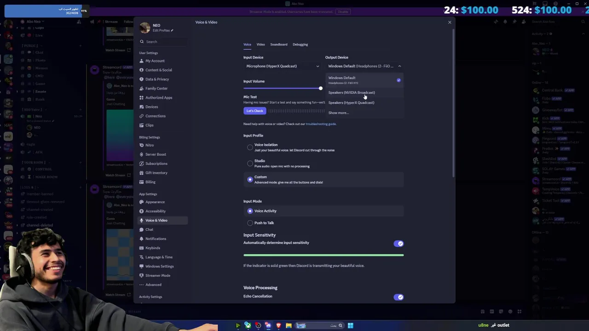The image size is (589, 331).
Task: Click the settings Search field
Action: coord(163,42)
